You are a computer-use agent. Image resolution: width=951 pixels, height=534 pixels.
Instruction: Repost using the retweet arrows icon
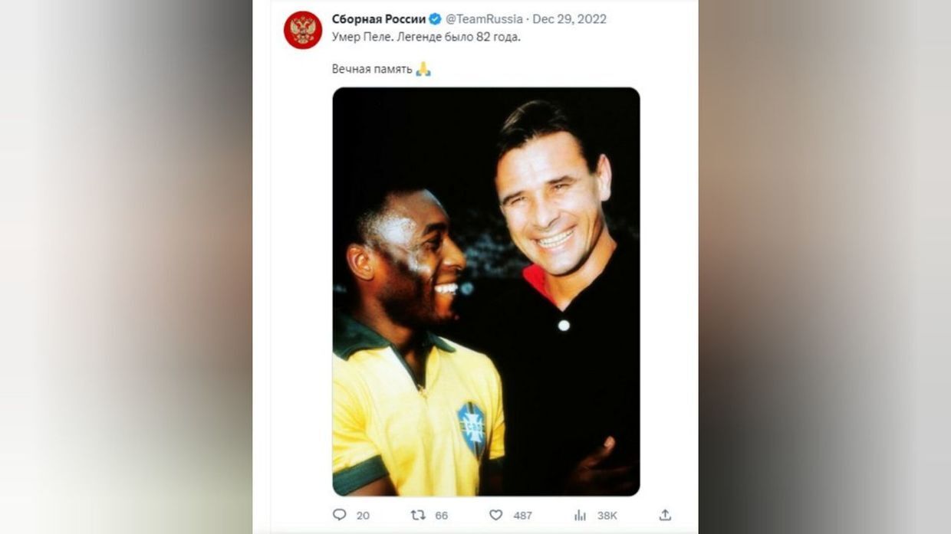tap(418, 515)
